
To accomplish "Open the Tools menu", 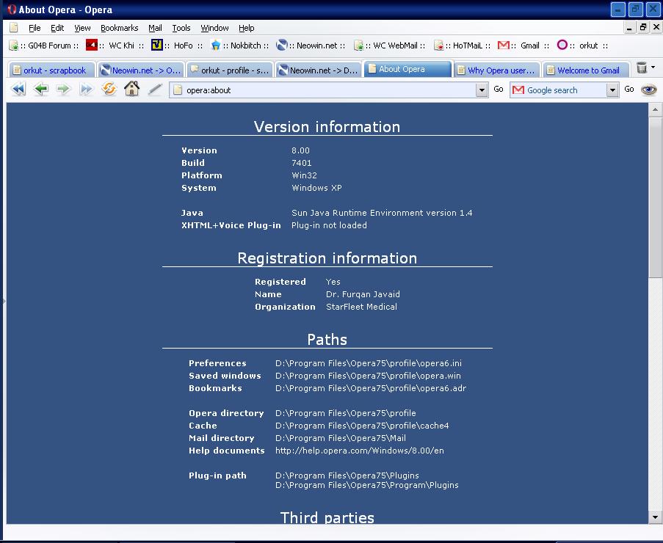I will pos(181,28).
